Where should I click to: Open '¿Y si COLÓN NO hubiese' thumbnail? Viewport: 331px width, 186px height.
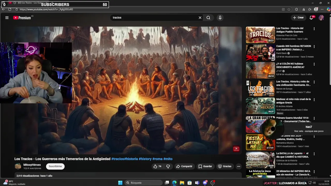[260, 70]
